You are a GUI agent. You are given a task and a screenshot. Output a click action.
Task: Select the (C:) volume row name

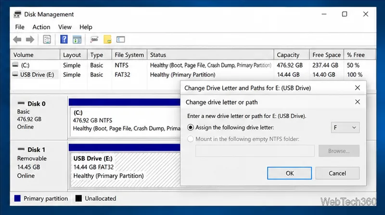click(25, 65)
